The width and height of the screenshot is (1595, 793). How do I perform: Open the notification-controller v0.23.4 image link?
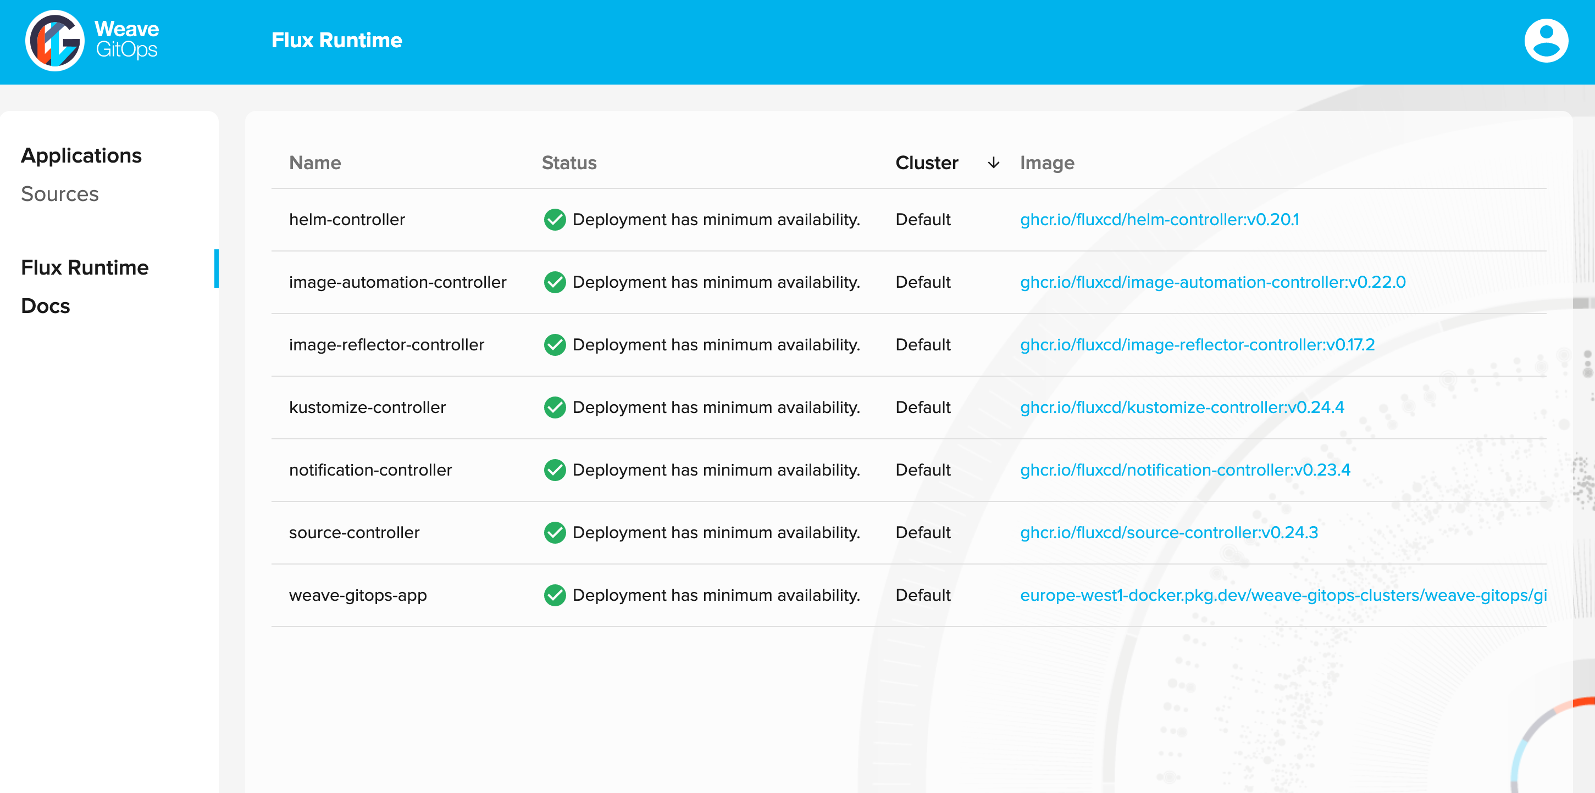[x=1184, y=470]
